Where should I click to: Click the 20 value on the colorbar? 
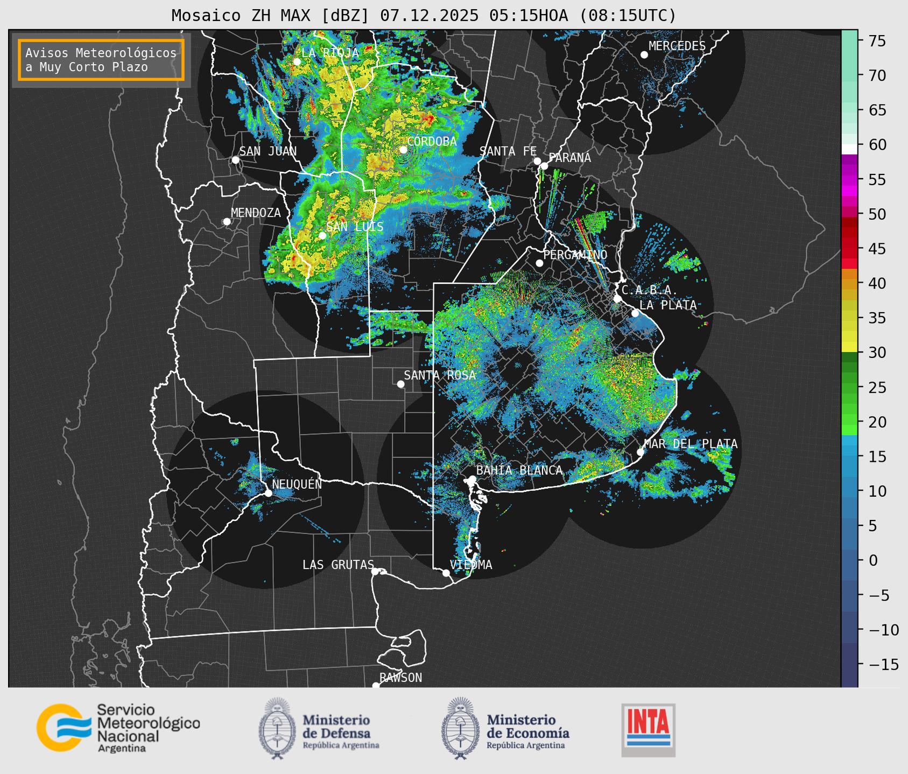(877, 422)
